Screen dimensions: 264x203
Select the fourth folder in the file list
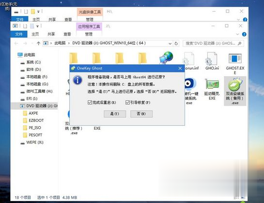[142, 58]
